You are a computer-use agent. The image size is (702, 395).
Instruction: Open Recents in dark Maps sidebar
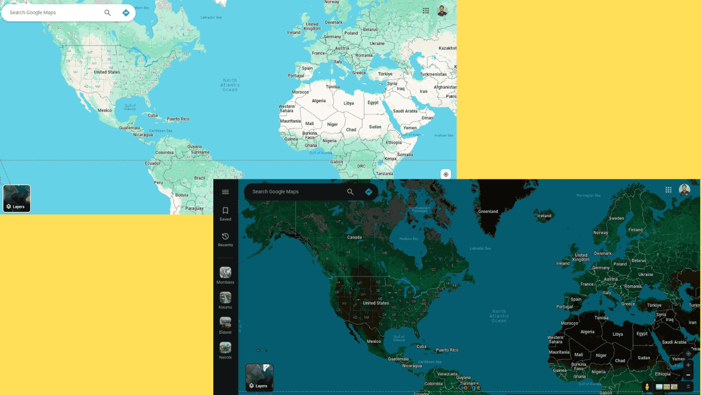(x=225, y=240)
